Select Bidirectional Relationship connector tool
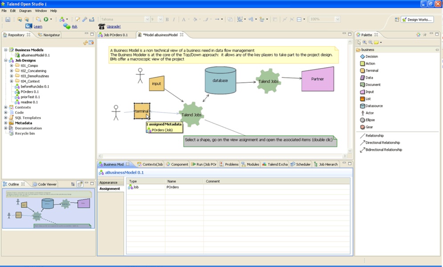 coord(383,150)
